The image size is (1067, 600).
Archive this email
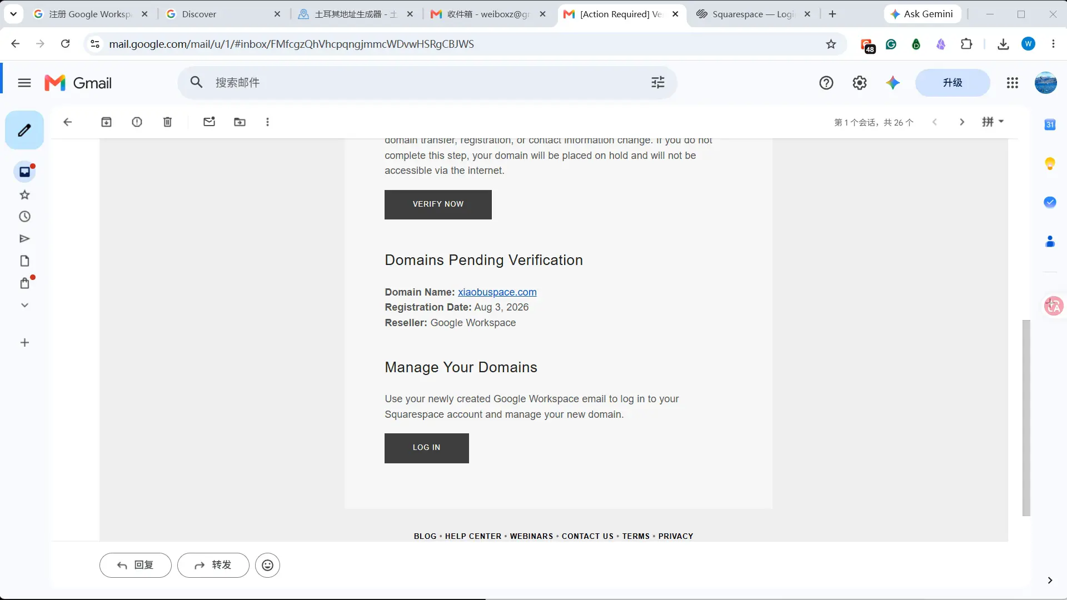click(x=106, y=122)
